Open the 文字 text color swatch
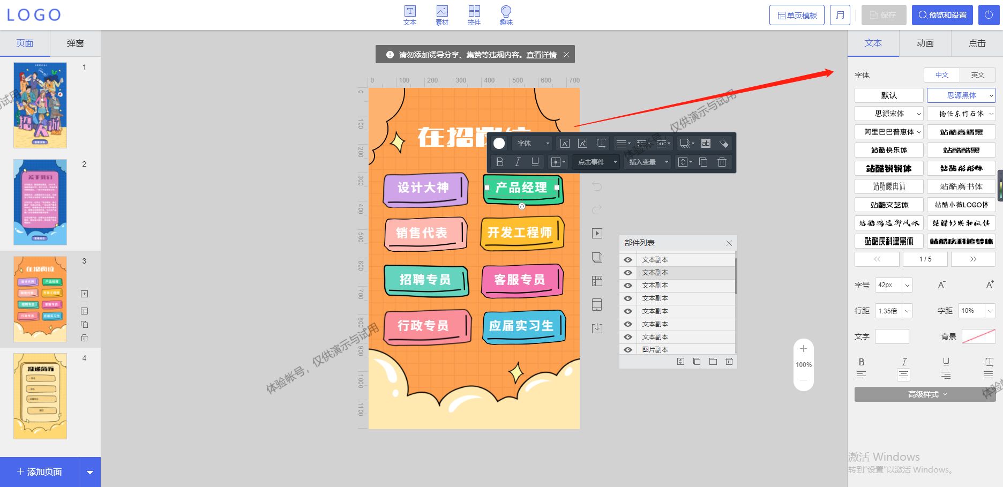The height and width of the screenshot is (487, 1003). pos(892,336)
